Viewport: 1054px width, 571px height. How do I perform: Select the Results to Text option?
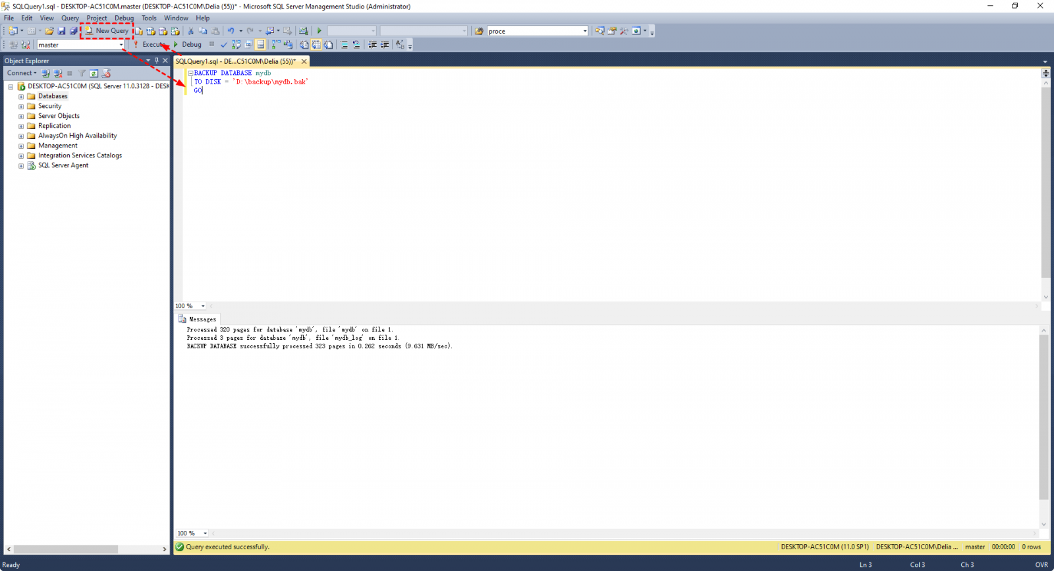coord(304,45)
